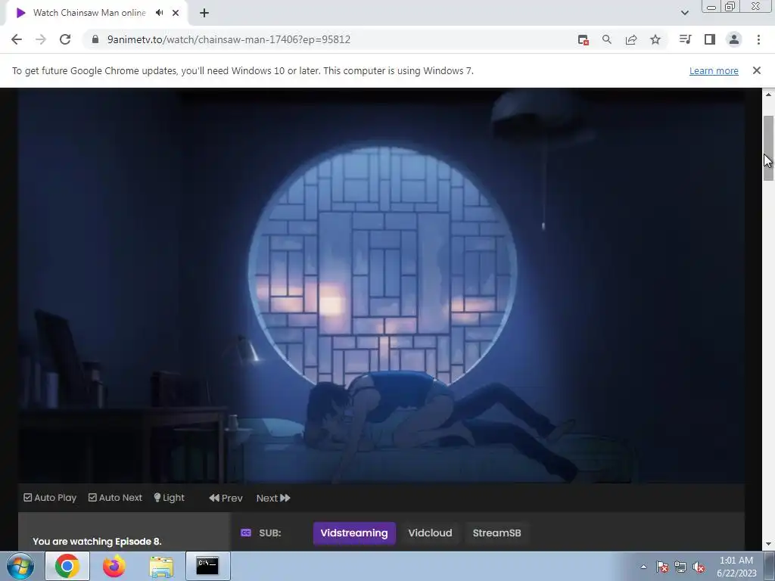775x581 pixels.
Task: Open the Learn more link
Action: tap(714, 70)
